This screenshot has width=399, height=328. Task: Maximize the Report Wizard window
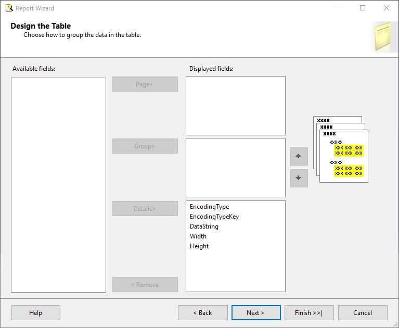coord(363,8)
